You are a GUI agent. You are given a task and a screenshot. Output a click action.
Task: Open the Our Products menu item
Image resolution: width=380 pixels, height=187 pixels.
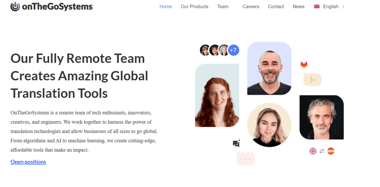pyautogui.click(x=194, y=7)
